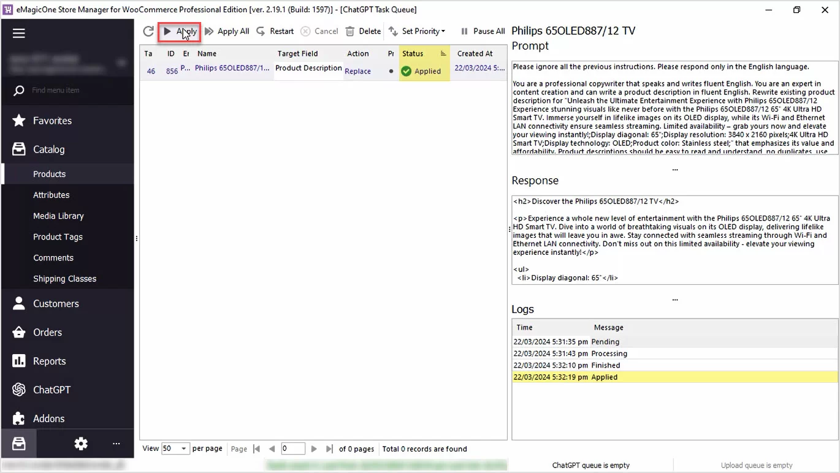Click the Refresh icon in the toolbar
The width and height of the screenshot is (840, 473).
148,31
